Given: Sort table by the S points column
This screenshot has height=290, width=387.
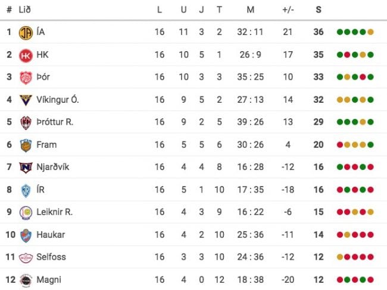Looking at the screenshot, I should 319,10.
